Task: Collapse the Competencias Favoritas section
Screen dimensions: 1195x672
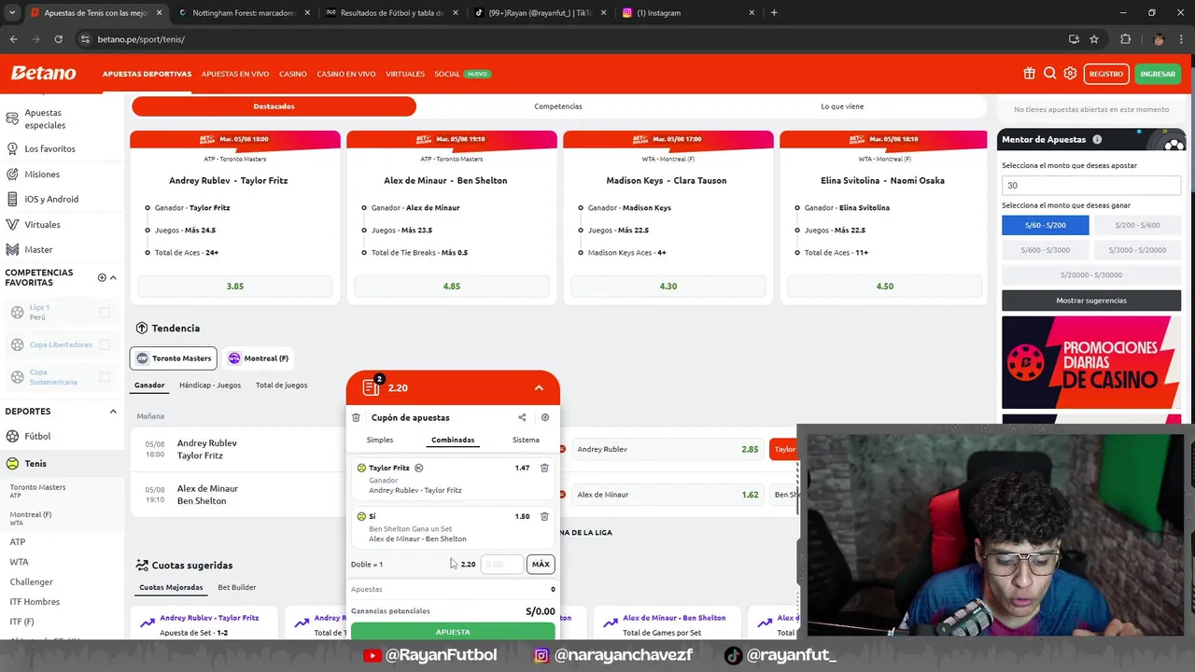Action: [x=113, y=277]
